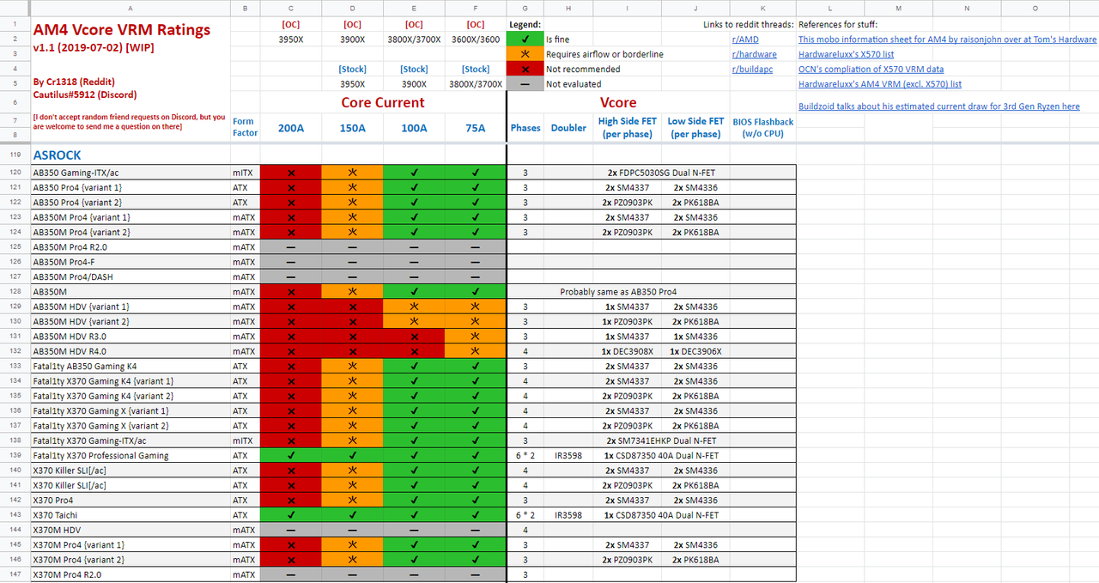Open Hardwareluxx's X570 list link
This screenshot has height=583, width=1099.
point(846,54)
